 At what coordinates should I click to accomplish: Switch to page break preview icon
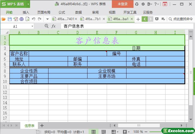click(103, 132)
